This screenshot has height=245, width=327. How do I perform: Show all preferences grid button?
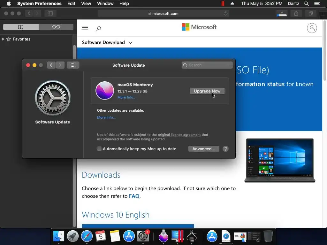pos(73,65)
